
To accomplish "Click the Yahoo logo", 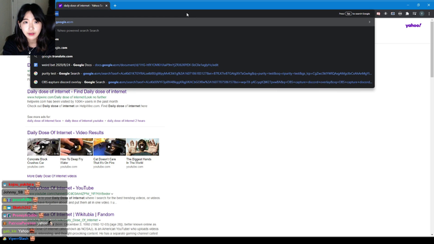I will (x=413, y=26).
